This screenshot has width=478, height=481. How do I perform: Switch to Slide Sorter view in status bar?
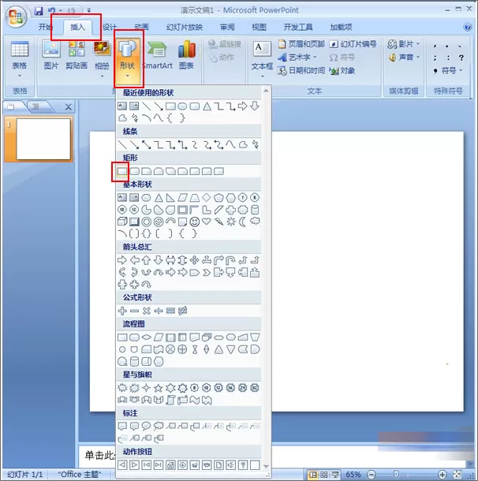(324, 475)
